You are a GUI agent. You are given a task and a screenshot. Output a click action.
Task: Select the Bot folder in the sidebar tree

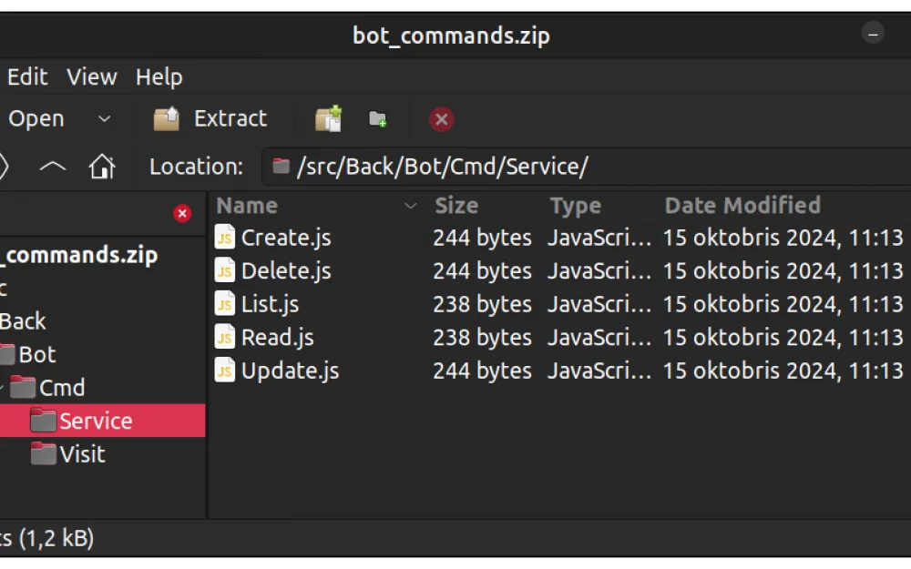coord(41,354)
